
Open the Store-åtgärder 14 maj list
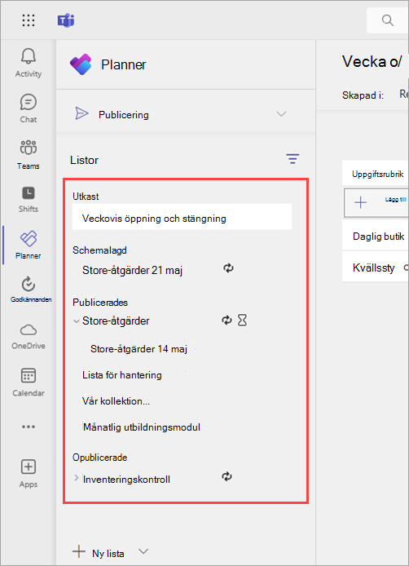(x=139, y=349)
